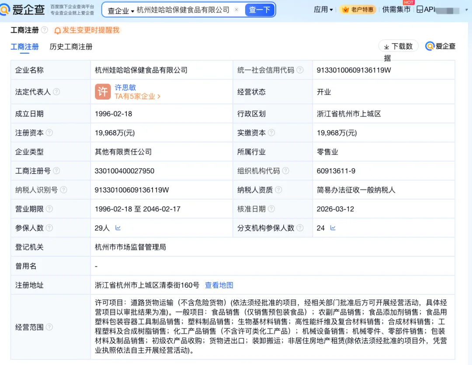
Task: Click the 浙江省杭州市上城区 region value
Action: (x=349, y=114)
